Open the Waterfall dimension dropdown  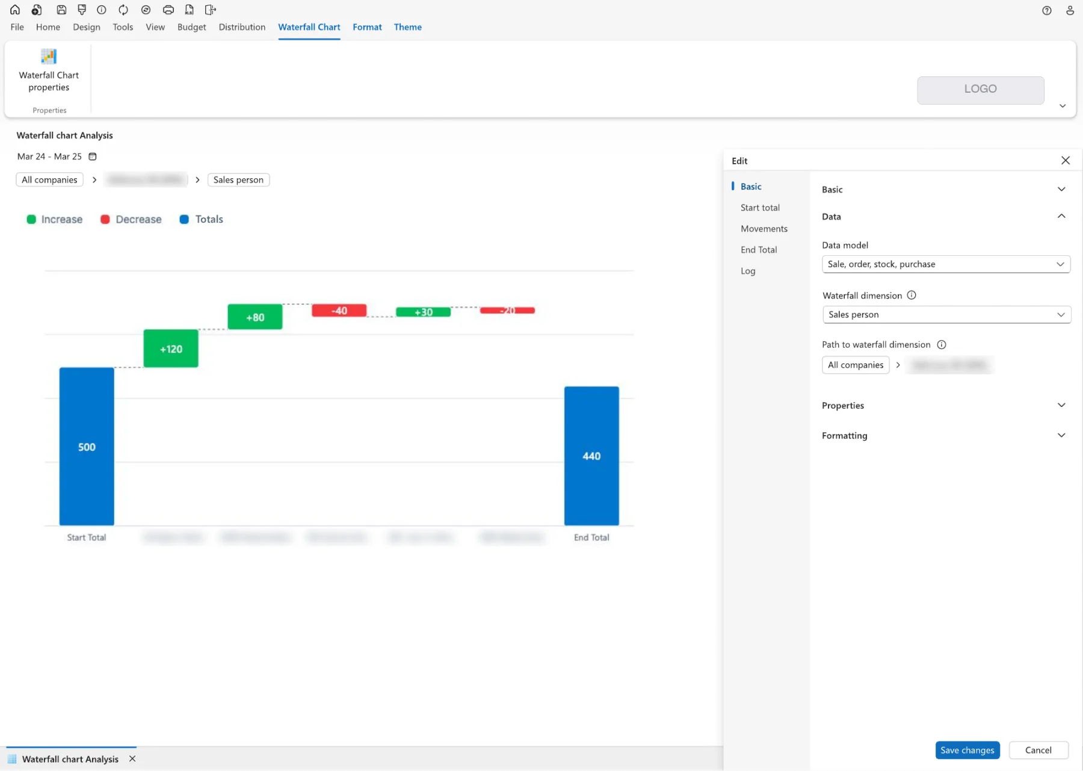946,314
